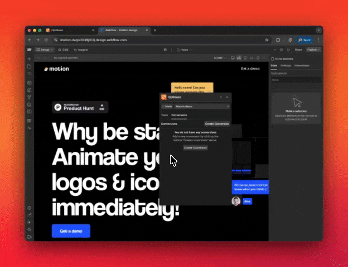Switch to the Interactions tab
The width and height of the screenshot is (348, 267).
coord(302,66)
